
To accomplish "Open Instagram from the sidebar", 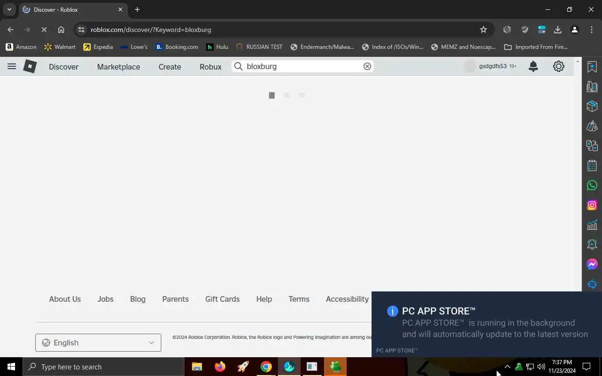I will tap(592, 205).
